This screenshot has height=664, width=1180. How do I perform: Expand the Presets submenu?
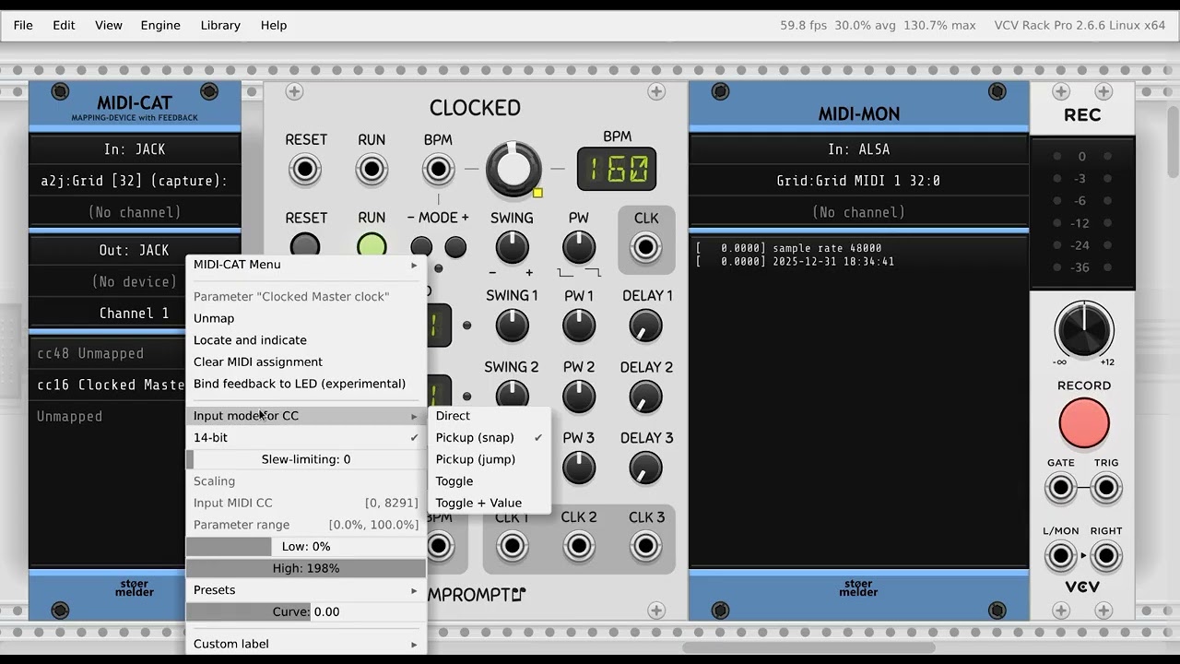coord(306,590)
